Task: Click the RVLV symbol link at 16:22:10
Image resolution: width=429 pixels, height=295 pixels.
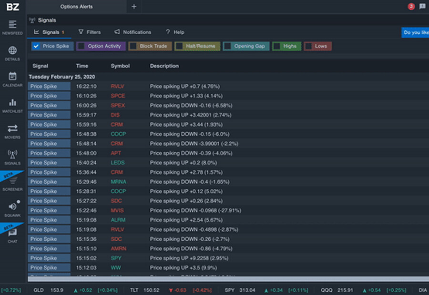Action: 117,87
